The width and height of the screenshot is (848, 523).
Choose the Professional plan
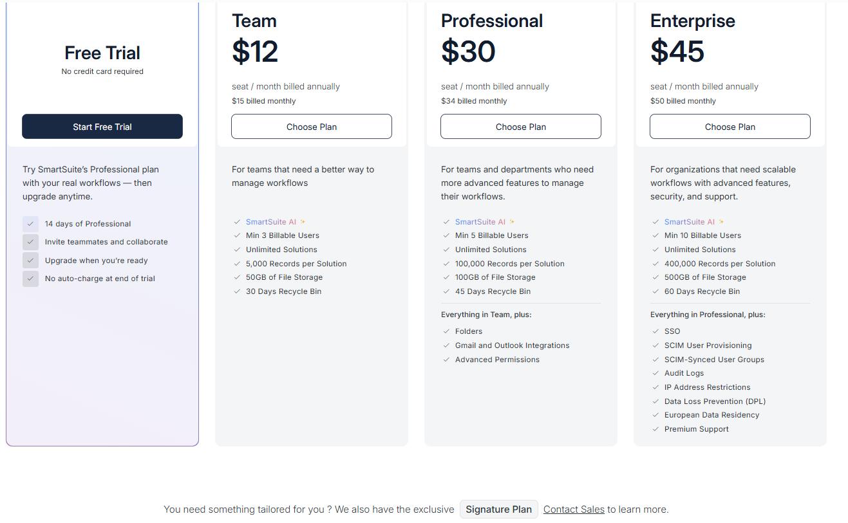click(521, 127)
